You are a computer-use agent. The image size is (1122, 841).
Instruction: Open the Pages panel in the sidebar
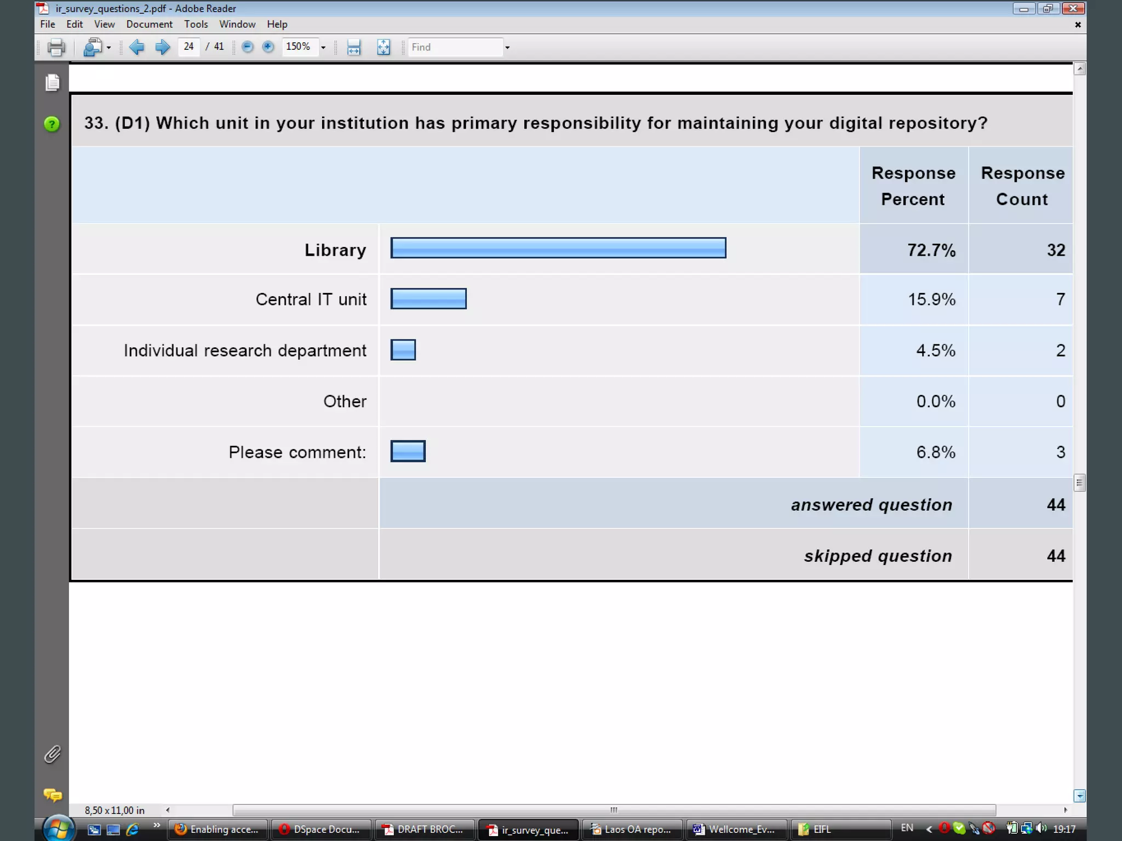click(x=53, y=83)
